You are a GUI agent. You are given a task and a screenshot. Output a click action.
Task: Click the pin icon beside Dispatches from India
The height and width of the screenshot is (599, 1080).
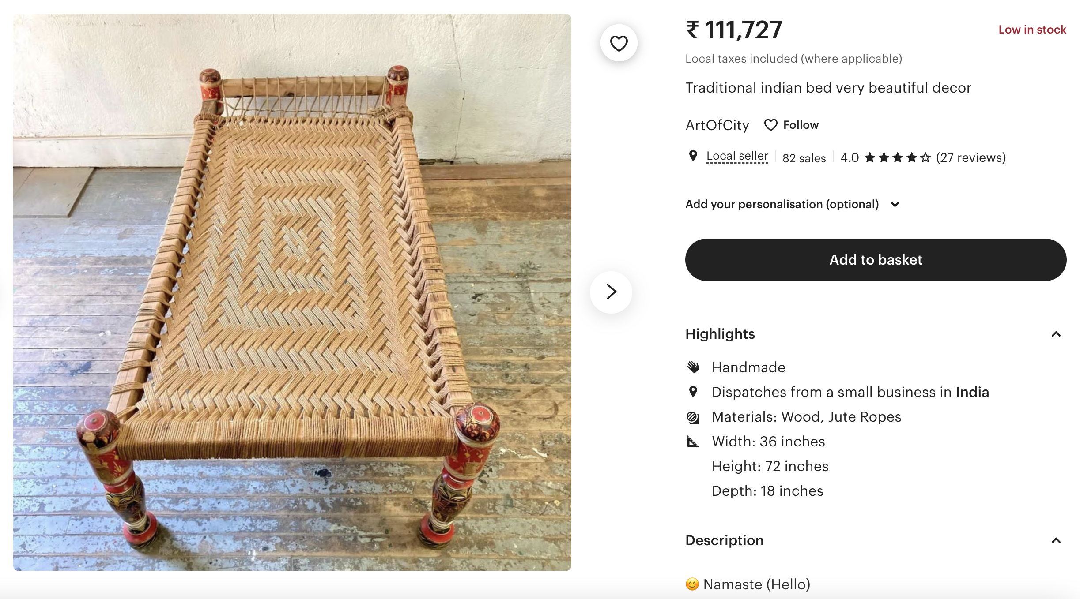click(693, 392)
